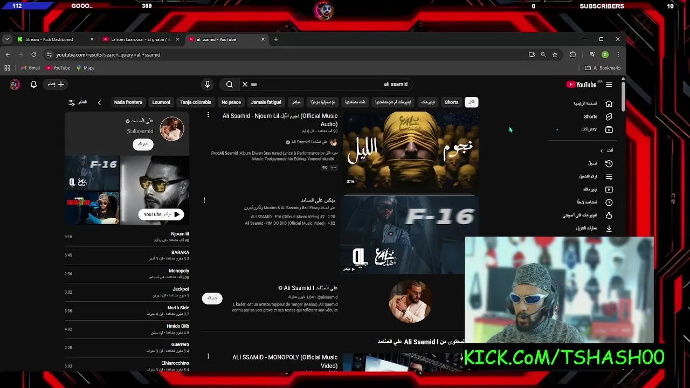Open the YouTube bookmark in bookmarks bar
Viewport: 690px width, 388px height.
pyautogui.click(x=58, y=68)
